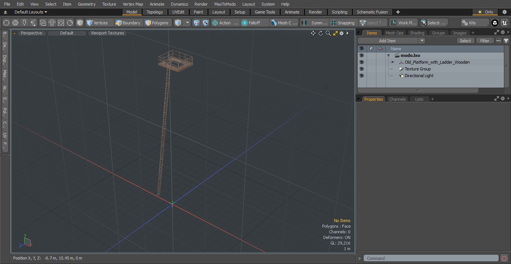
Task: Click the Items list vertical scrollbar
Action: (x=507, y=67)
